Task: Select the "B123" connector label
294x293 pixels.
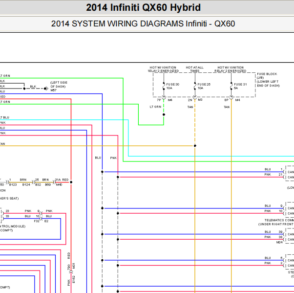Action: (13, 185)
